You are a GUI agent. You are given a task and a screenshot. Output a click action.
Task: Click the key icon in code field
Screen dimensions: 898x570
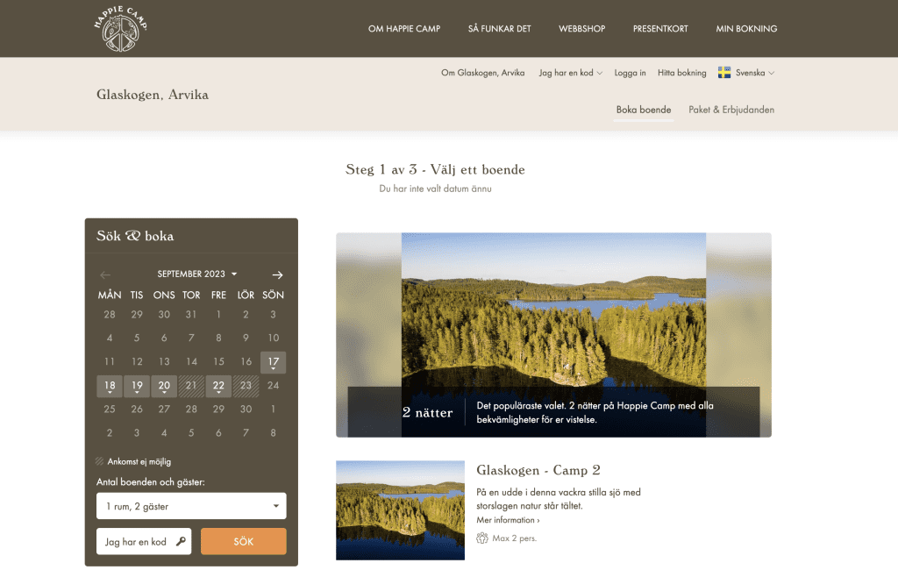[x=181, y=542]
